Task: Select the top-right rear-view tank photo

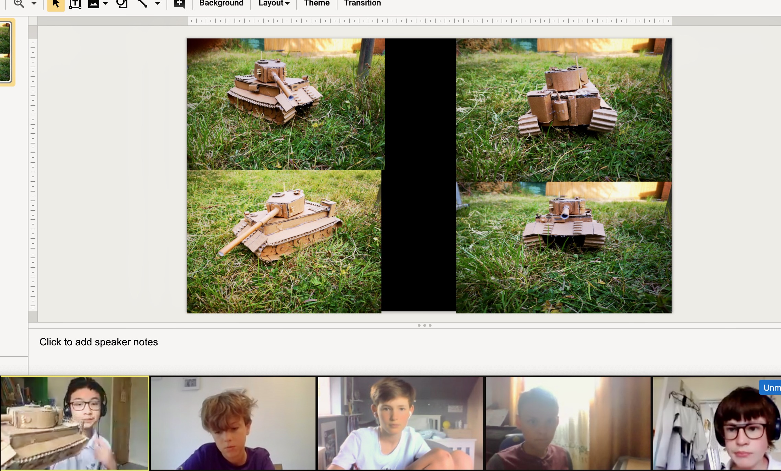Action: point(564,110)
